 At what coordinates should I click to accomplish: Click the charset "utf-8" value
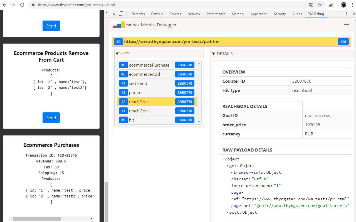coord(260,179)
